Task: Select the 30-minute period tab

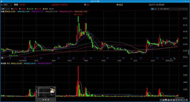Action: 183,9
